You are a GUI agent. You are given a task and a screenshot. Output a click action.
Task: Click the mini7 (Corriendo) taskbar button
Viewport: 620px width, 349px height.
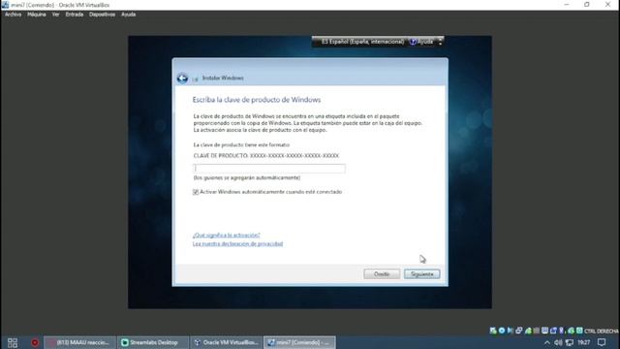[299, 342]
